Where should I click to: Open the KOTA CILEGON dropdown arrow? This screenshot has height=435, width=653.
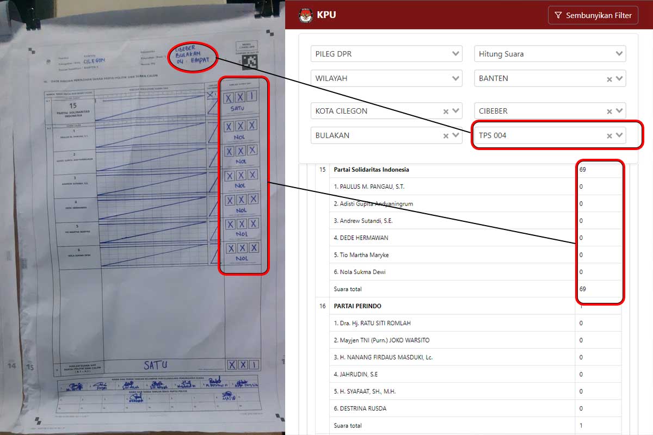pyautogui.click(x=455, y=111)
